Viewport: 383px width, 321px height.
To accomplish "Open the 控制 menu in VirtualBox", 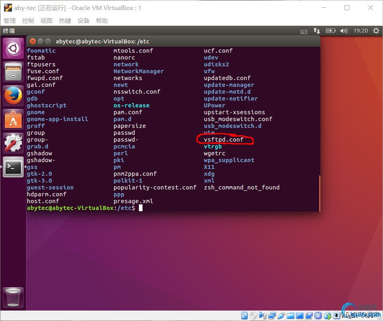I will pos(28,21).
